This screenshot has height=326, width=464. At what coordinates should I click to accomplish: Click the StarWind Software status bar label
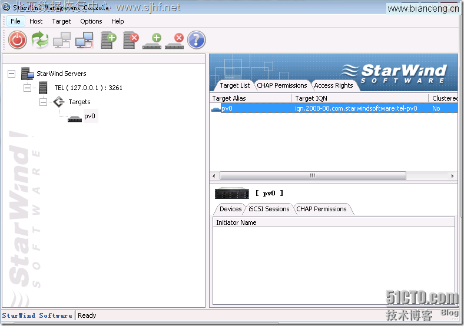[x=37, y=315]
